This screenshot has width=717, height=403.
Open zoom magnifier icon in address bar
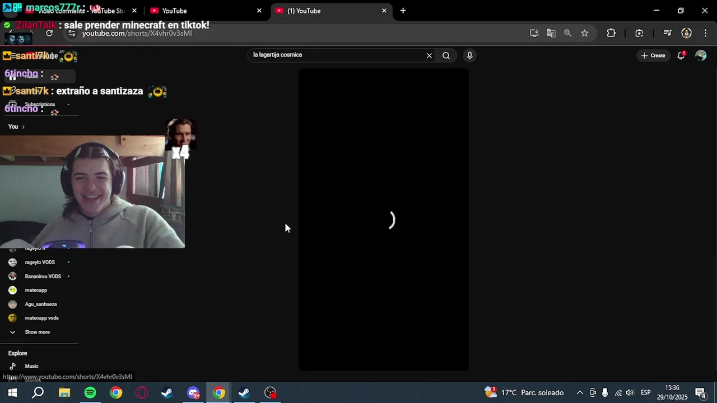coord(567,33)
